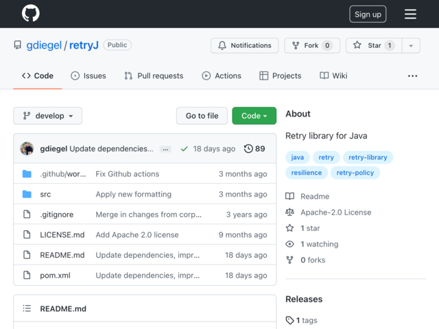Viewport: 439px width, 329px height.
Task: Click the GitHub logo in header
Action: pos(30,14)
